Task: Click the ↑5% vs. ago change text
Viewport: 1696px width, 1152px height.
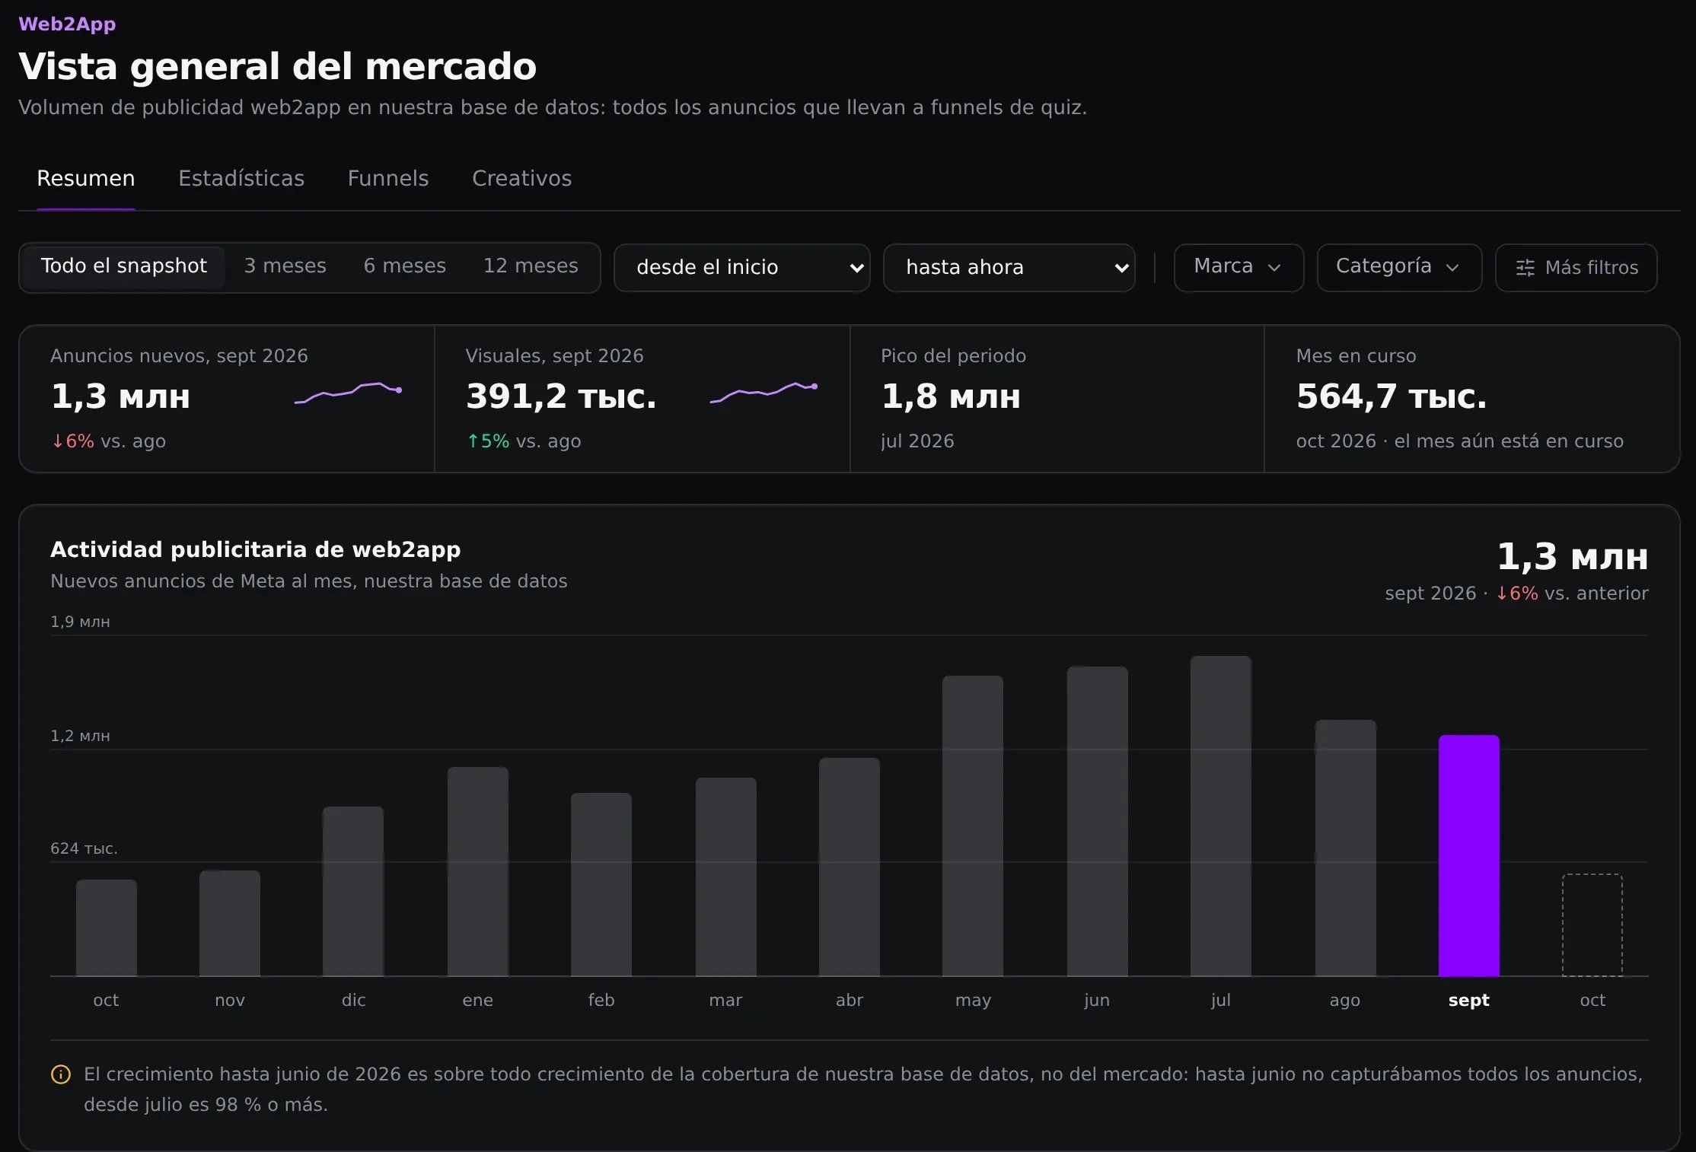Action: [x=524, y=441]
